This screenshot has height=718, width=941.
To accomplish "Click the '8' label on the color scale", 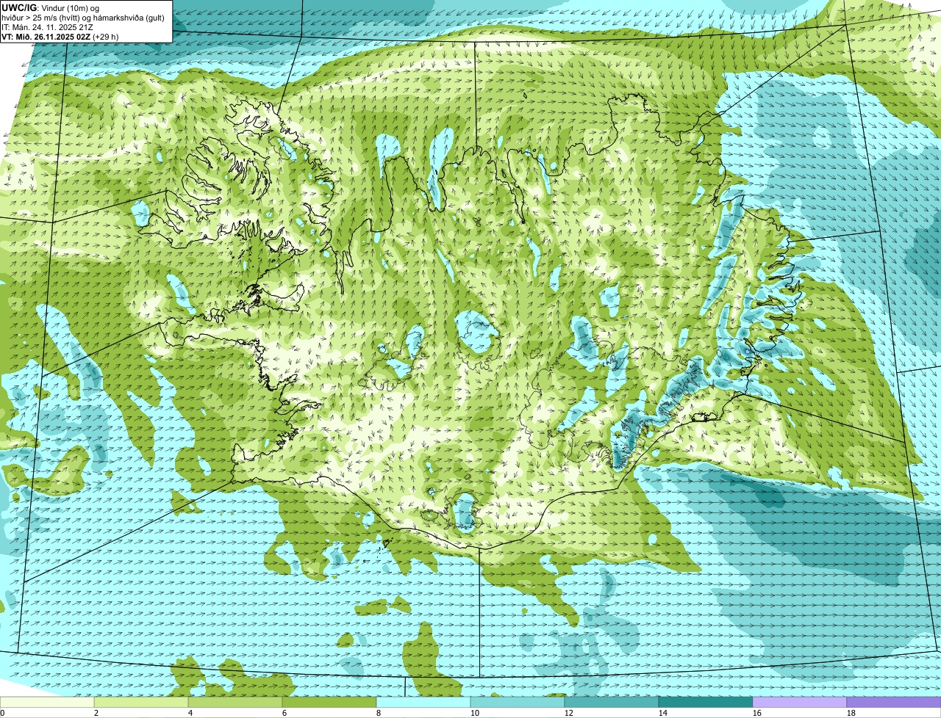I will click(x=379, y=713).
